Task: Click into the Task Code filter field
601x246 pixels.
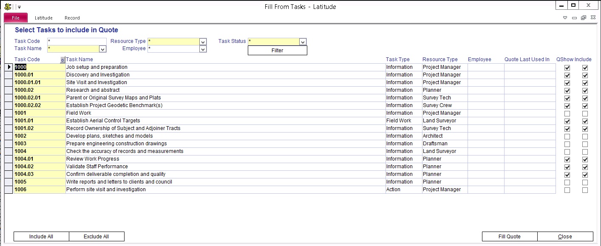Action: [77, 41]
